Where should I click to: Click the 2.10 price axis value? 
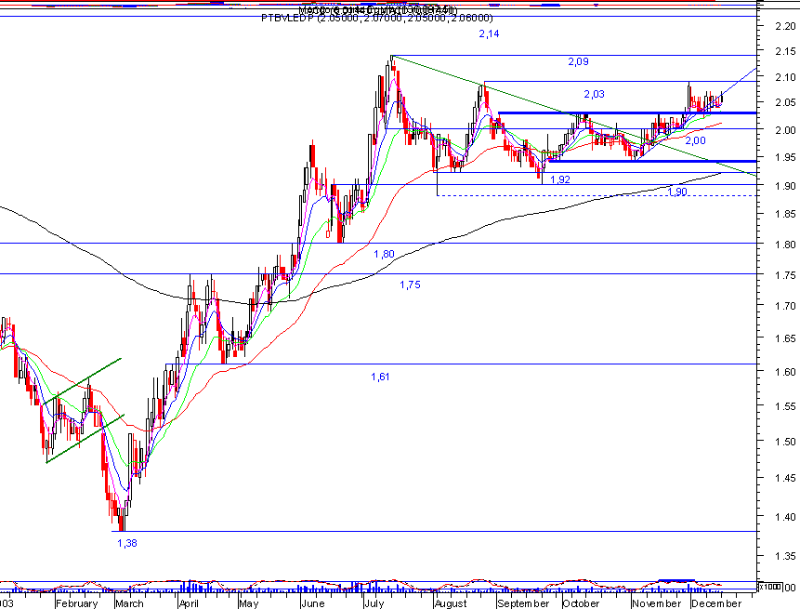coord(785,77)
